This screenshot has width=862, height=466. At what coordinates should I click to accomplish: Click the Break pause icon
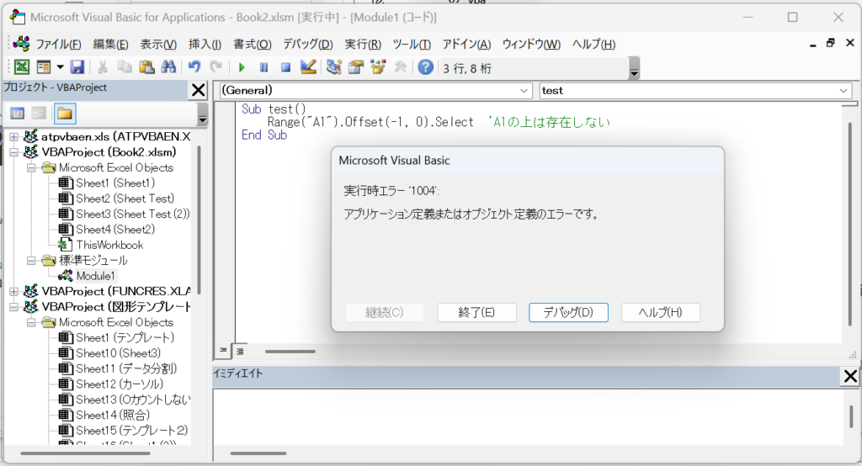point(263,67)
